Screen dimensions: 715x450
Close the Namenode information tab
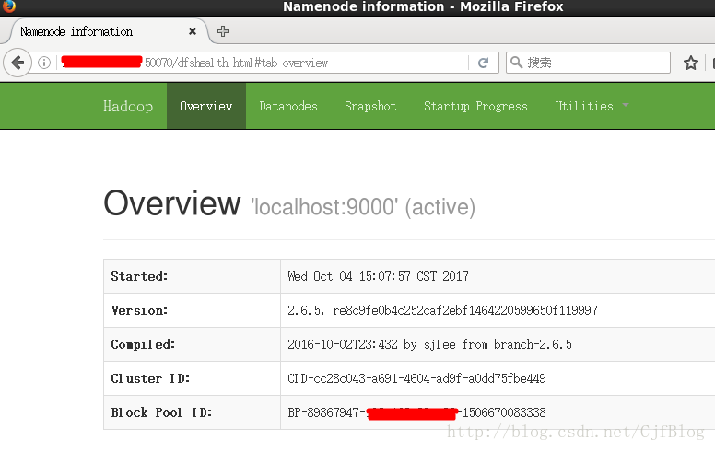pos(193,31)
